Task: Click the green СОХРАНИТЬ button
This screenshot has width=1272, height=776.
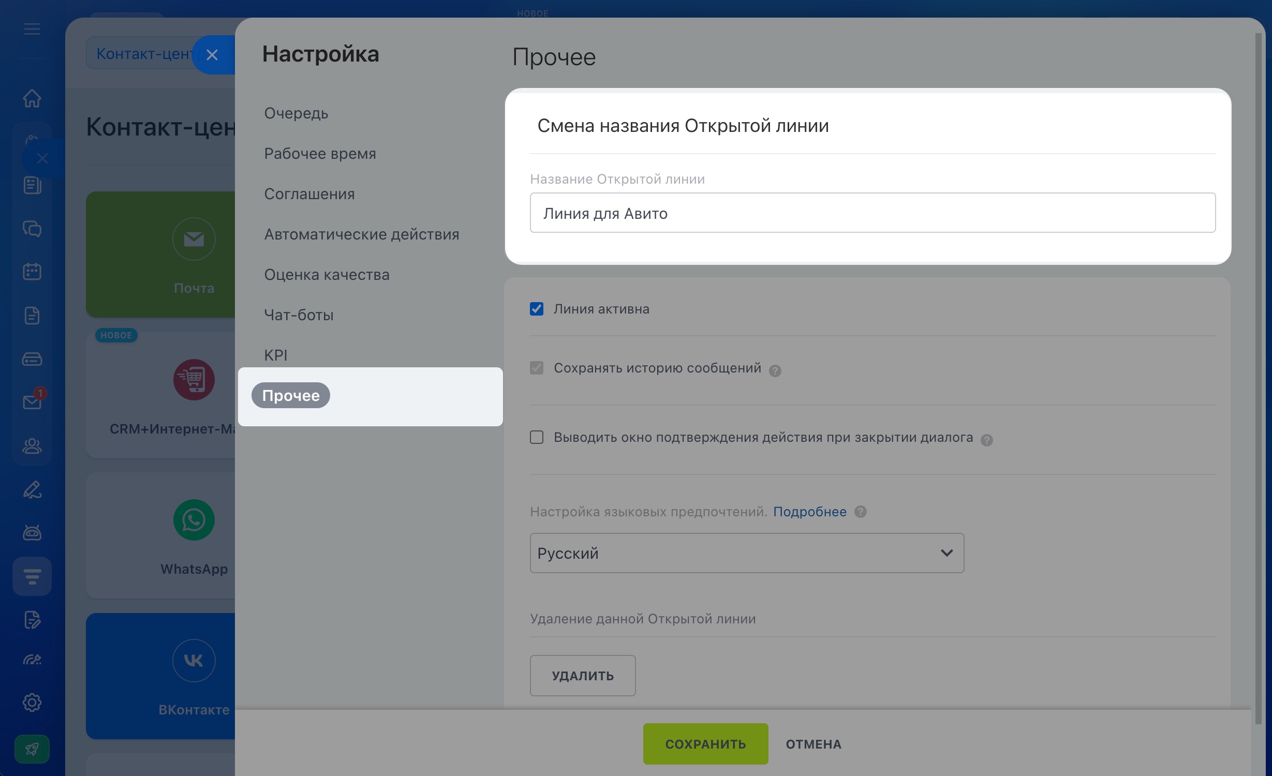Action: pyautogui.click(x=705, y=744)
